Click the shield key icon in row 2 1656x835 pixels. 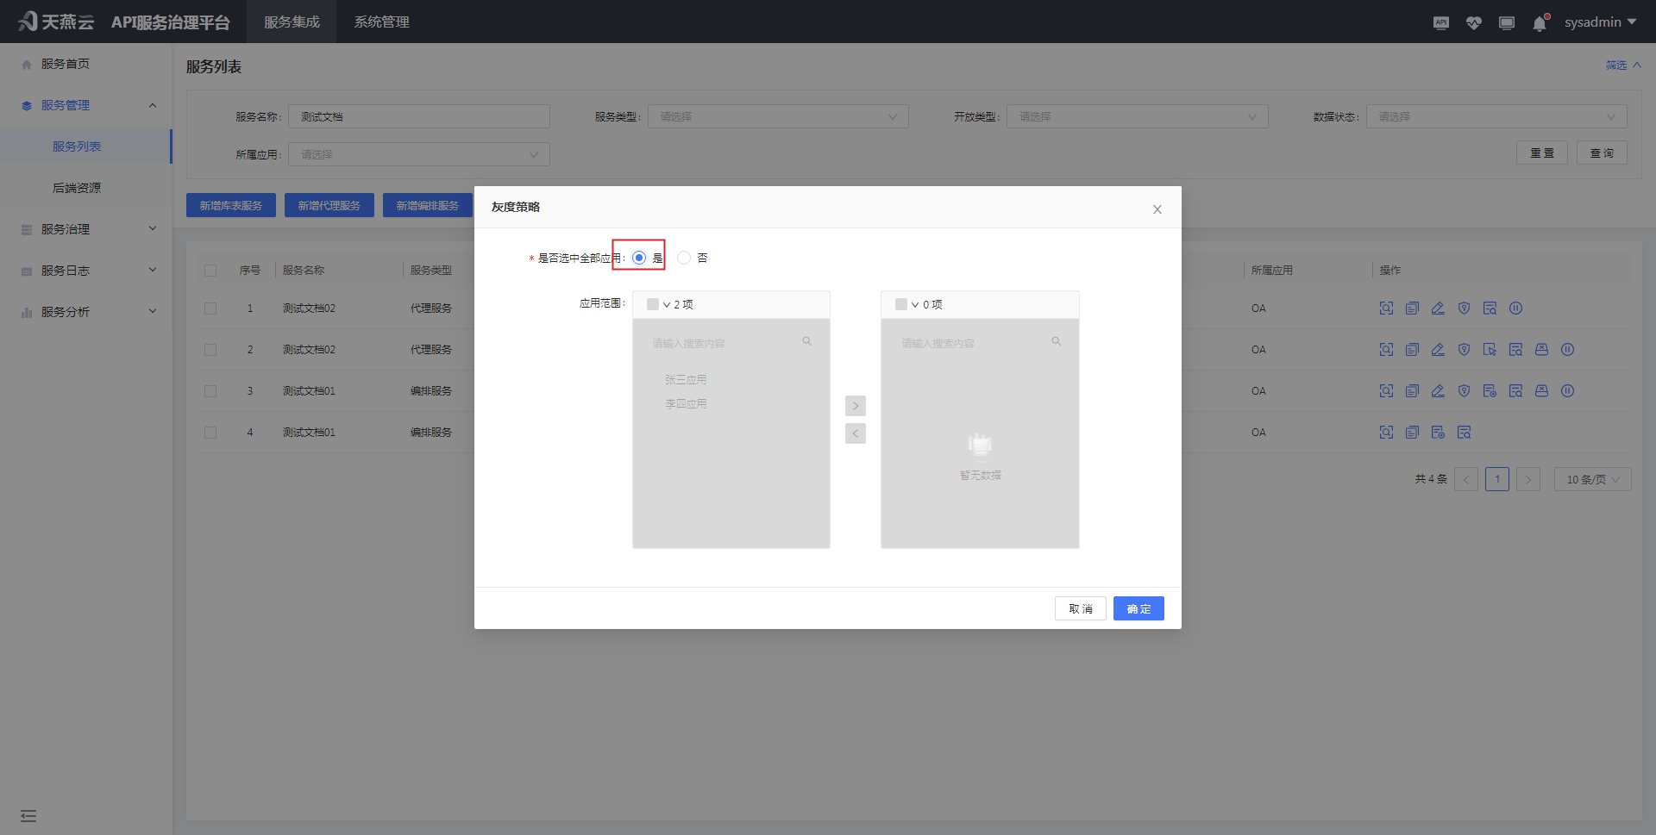pyautogui.click(x=1464, y=350)
